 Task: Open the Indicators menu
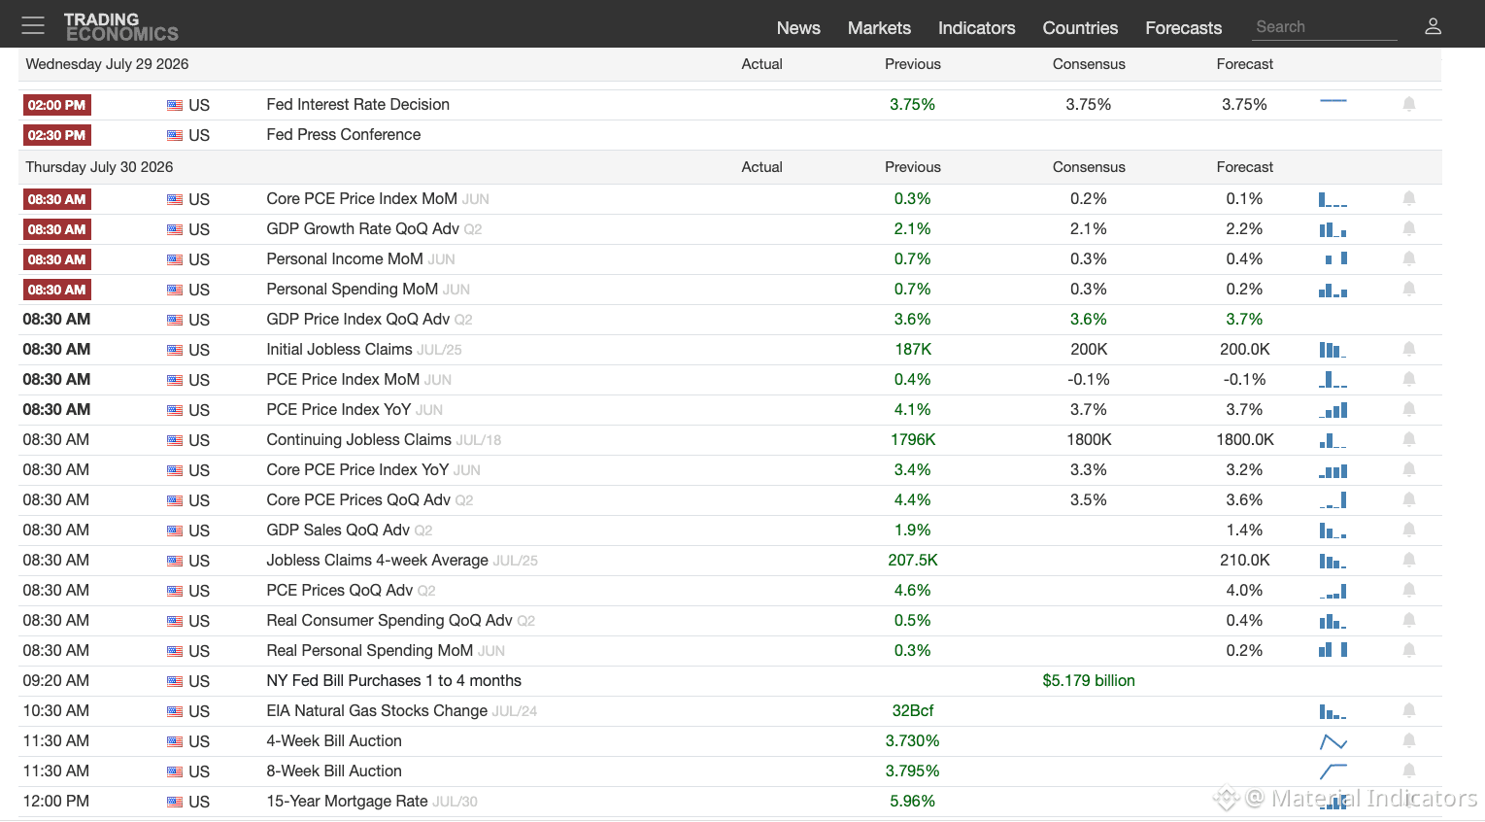pos(976,28)
